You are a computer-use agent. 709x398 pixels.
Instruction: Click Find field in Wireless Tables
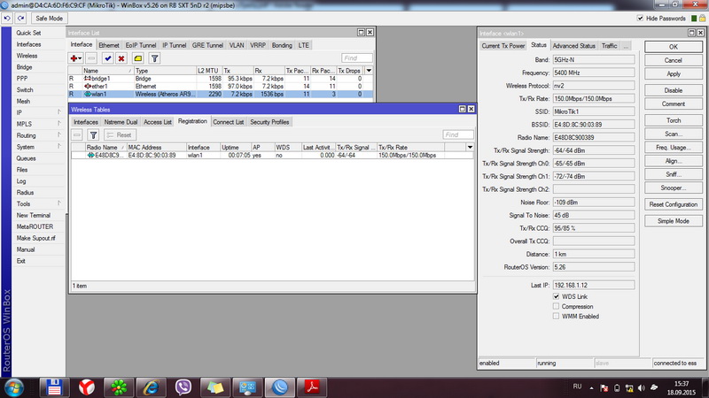click(458, 135)
